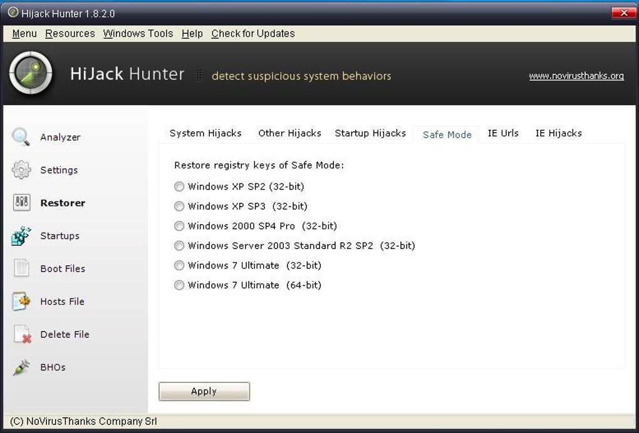Click the Hosts File icon
639x433 pixels.
click(21, 301)
